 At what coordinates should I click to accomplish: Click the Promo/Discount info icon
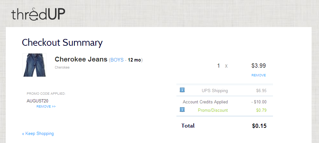(x=182, y=110)
